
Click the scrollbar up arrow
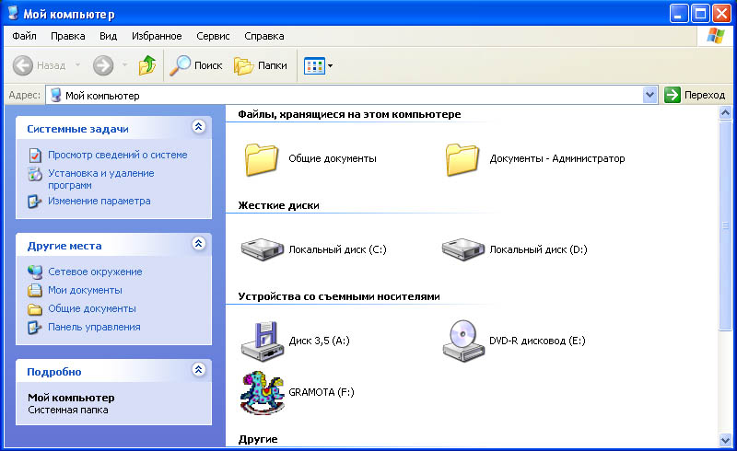(x=725, y=112)
